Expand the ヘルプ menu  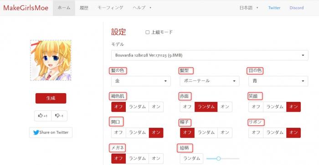[x=142, y=8]
